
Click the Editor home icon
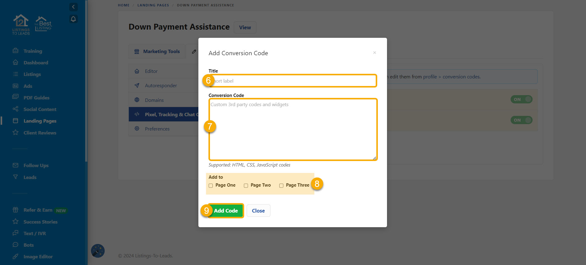point(137,71)
